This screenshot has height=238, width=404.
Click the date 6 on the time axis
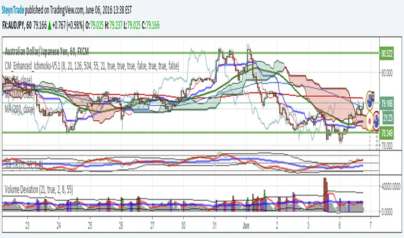click(339, 225)
